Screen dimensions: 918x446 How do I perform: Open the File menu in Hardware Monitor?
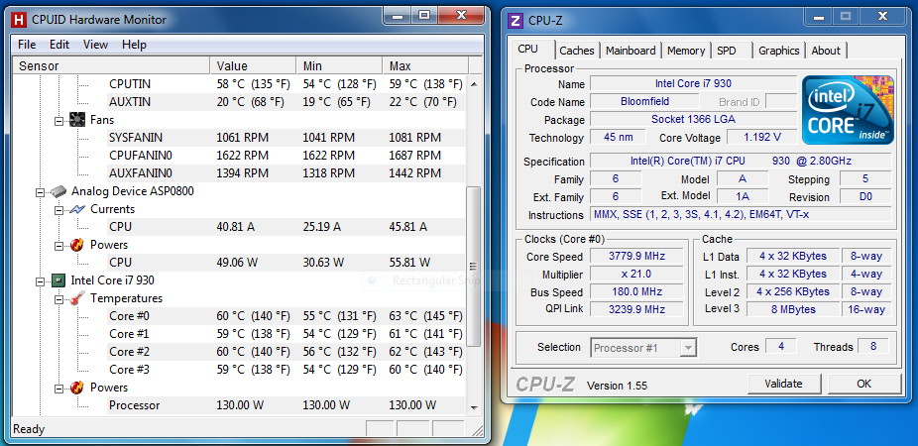point(27,45)
